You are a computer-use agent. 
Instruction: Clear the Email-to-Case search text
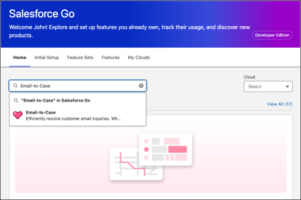141,86
